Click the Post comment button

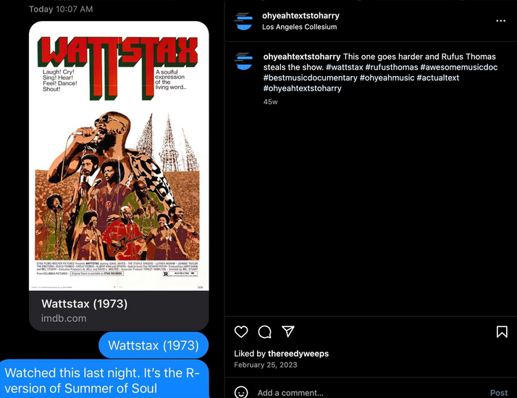[x=498, y=393]
